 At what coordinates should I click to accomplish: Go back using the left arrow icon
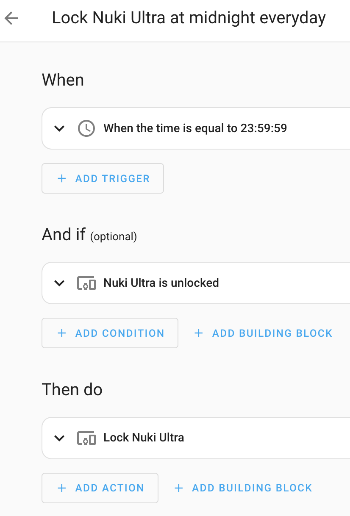point(11,18)
